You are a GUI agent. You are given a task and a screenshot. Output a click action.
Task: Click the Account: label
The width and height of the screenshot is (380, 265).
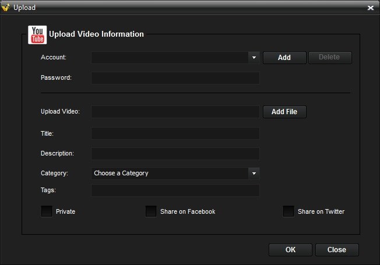pos(54,57)
